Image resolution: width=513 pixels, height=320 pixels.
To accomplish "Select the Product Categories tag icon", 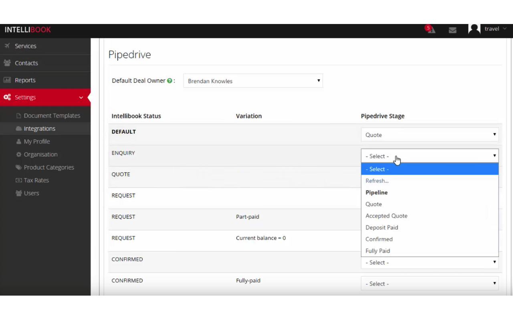I will (19, 167).
